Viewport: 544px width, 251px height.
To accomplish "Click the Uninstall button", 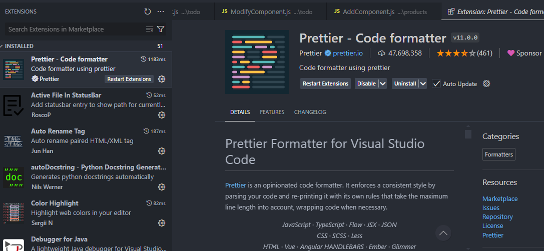I will 405,83.
